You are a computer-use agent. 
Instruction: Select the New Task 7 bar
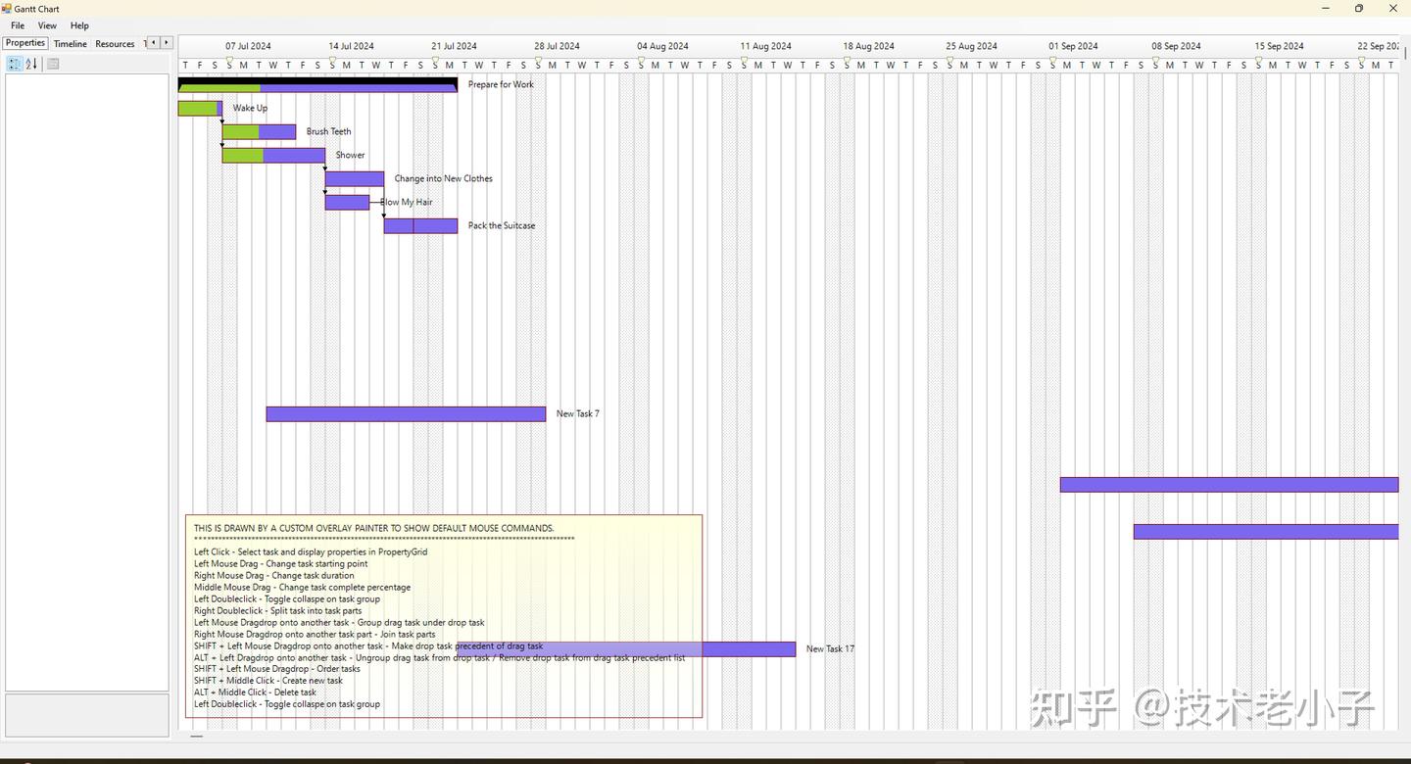[405, 412]
